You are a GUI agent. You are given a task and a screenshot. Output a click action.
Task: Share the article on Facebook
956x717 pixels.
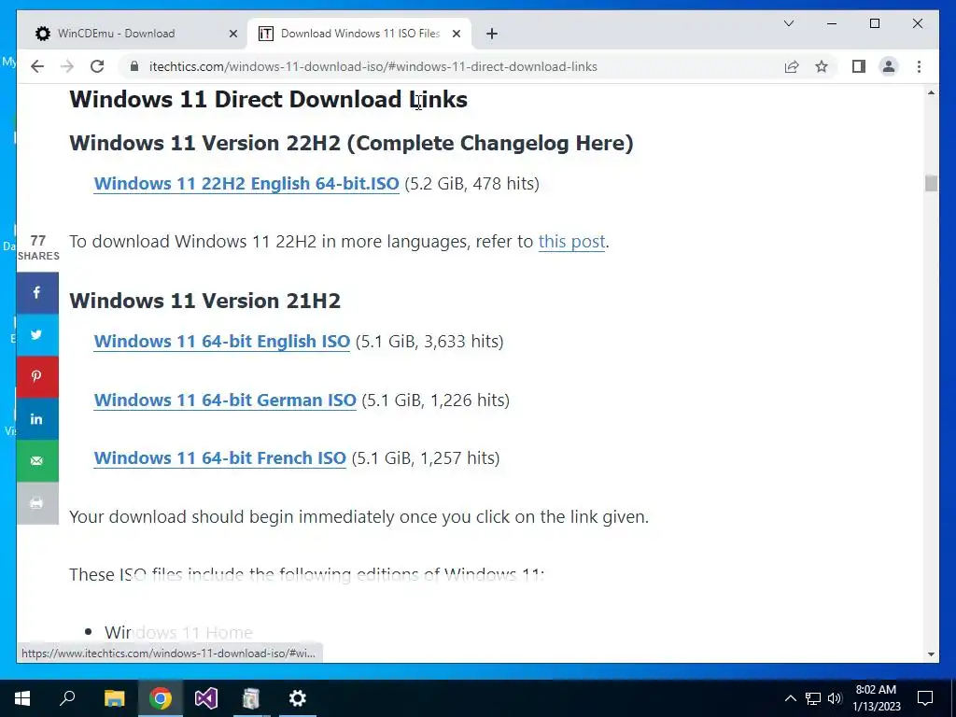(37, 292)
